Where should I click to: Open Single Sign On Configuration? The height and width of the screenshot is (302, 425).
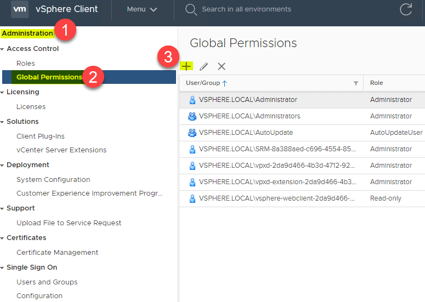(39, 296)
